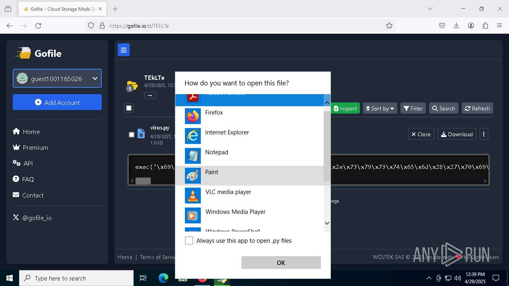The image size is (509, 286).
Task: Launch Microsoft Edge from taskbar
Action: tap(163, 278)
